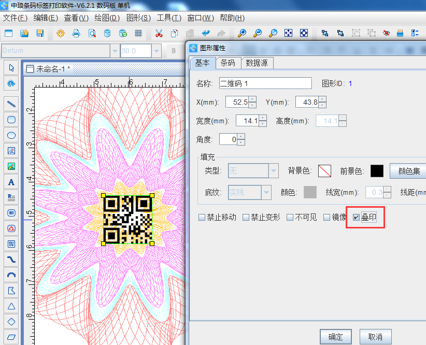Click the 确定 button
This screenshot has height=345, width=426.
[x=335, y=336]
